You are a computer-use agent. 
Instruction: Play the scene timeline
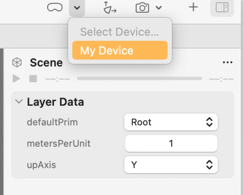pos(16,79)
